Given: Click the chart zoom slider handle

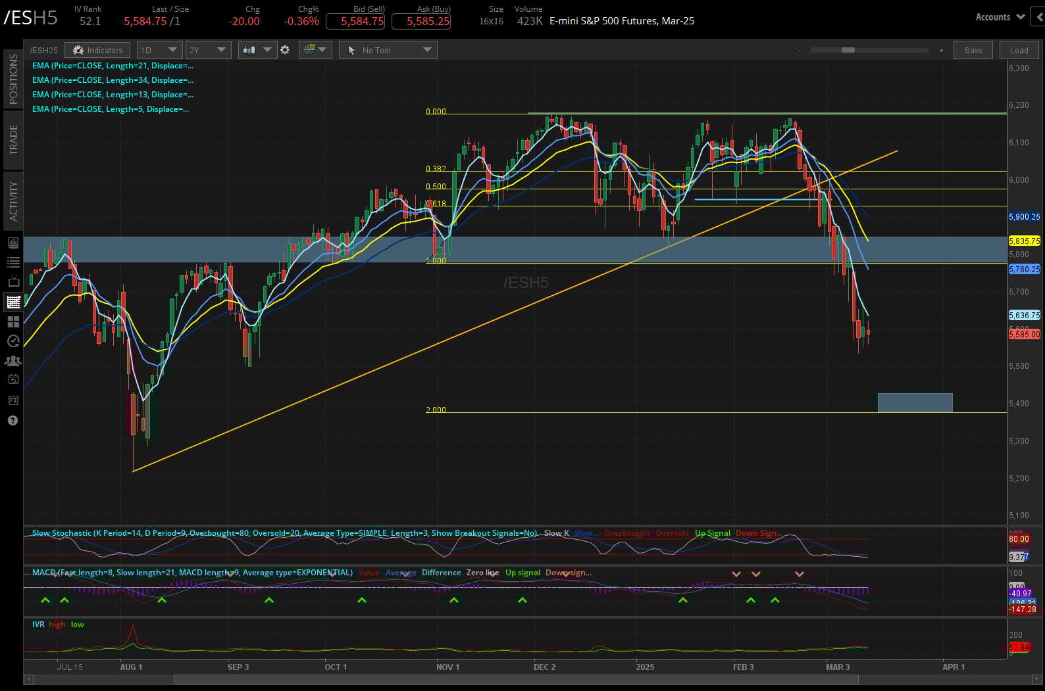Looking at the screenshot, I should pyautogui.click(x=848, y=50).
